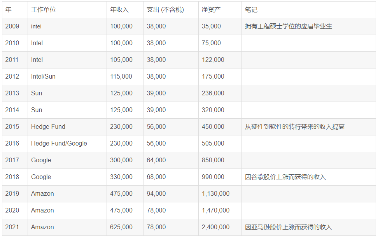
Task: Click Sun in the 2013 row
Action: [37, 93]
